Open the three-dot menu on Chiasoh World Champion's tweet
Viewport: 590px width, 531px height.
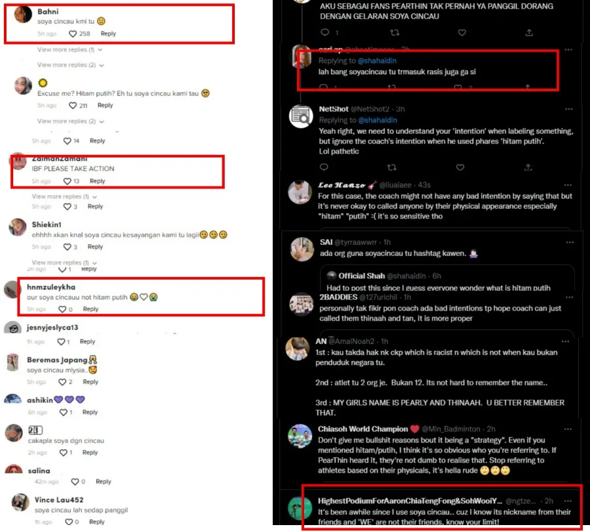click(568, 429)
